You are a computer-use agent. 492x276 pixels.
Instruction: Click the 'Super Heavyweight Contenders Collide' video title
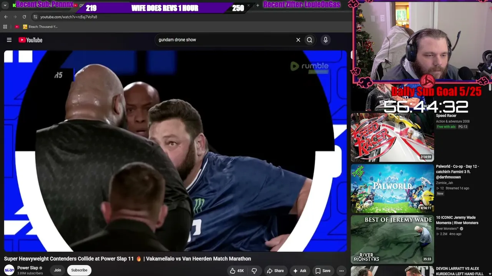pos(128,259)
